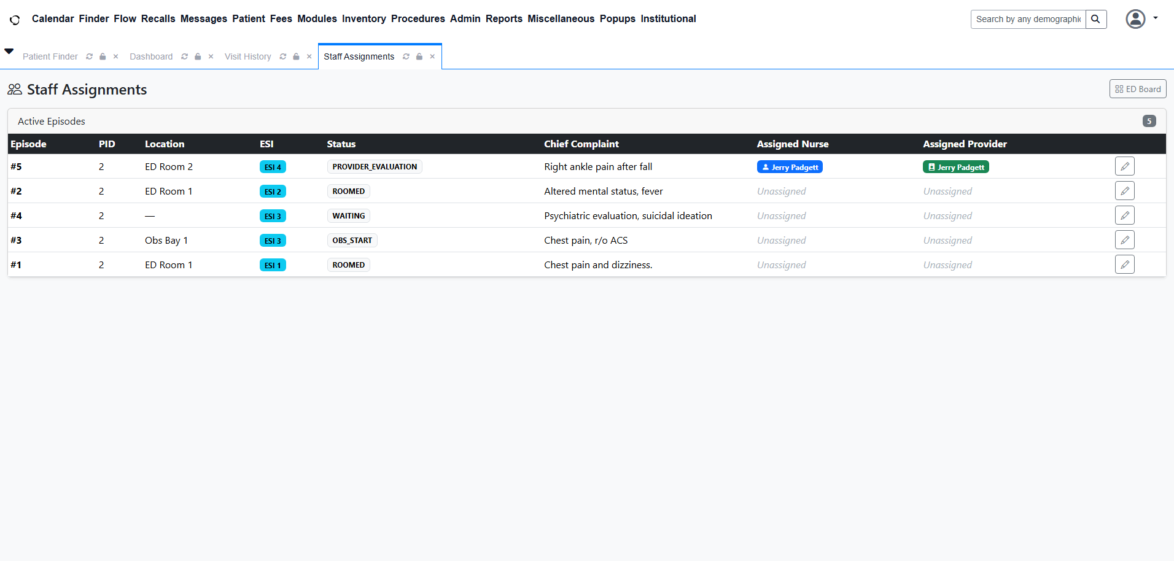The height and width of the screenshot is (561, 1174).
Task: Refresh the Dashboard tab
Action: pos(184,56)
